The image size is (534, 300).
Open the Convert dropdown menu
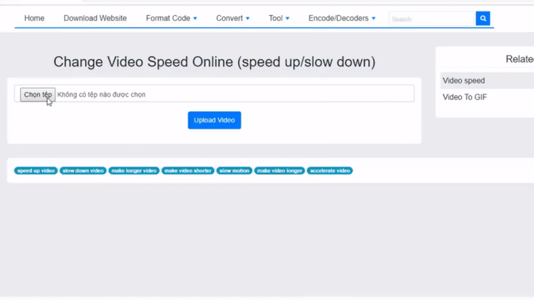[x=233, y=19]
